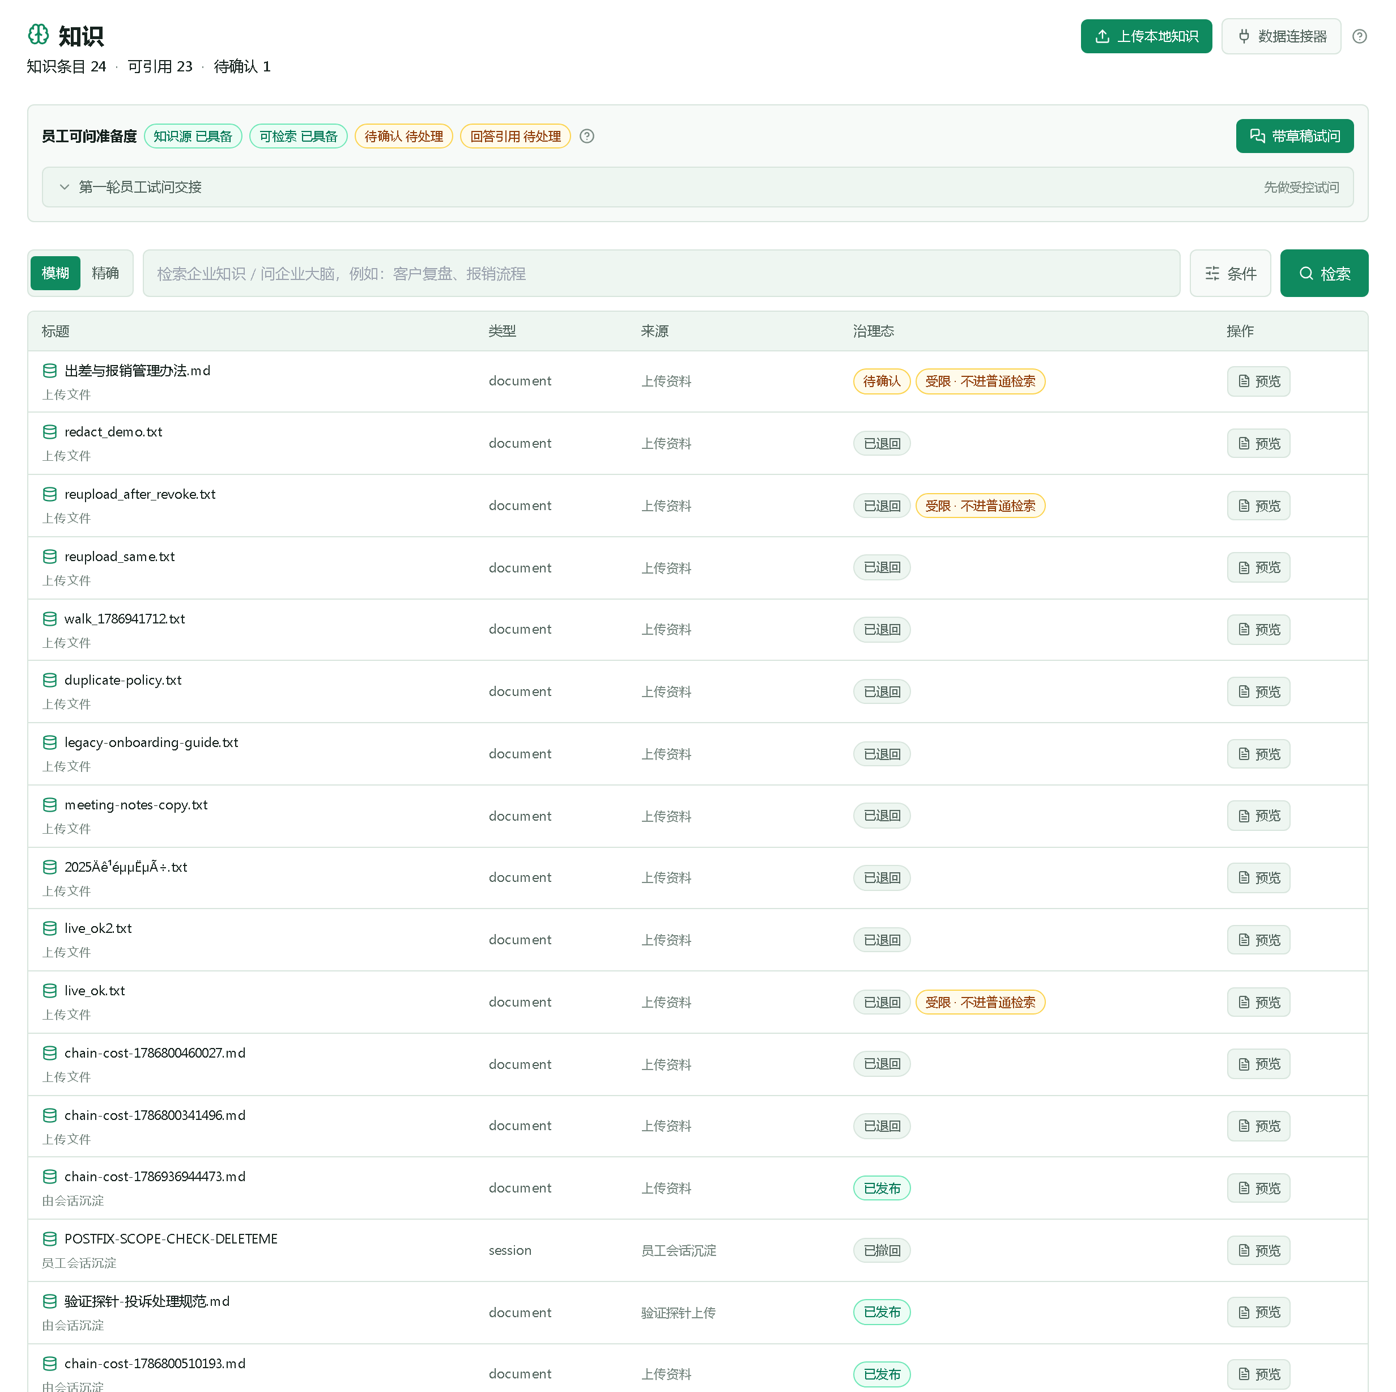Expand the 第一轮员工试问交接 section
1396x1392 pixels.
point(697,187)
